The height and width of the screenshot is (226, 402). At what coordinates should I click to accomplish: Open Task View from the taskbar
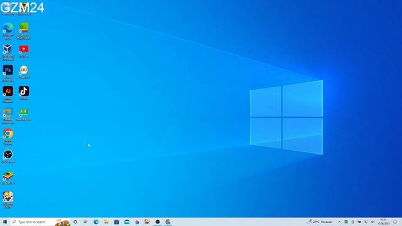pyautogui.click(x=85, y=222)
